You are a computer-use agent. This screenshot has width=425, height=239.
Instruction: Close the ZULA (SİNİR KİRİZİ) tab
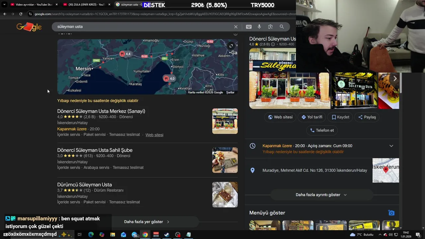point(109,5)
